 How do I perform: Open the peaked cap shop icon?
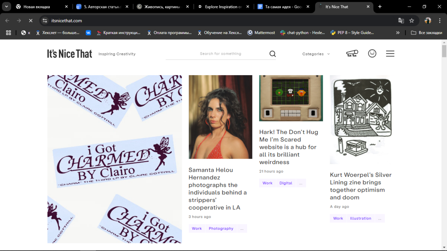(x=352, y=53)
